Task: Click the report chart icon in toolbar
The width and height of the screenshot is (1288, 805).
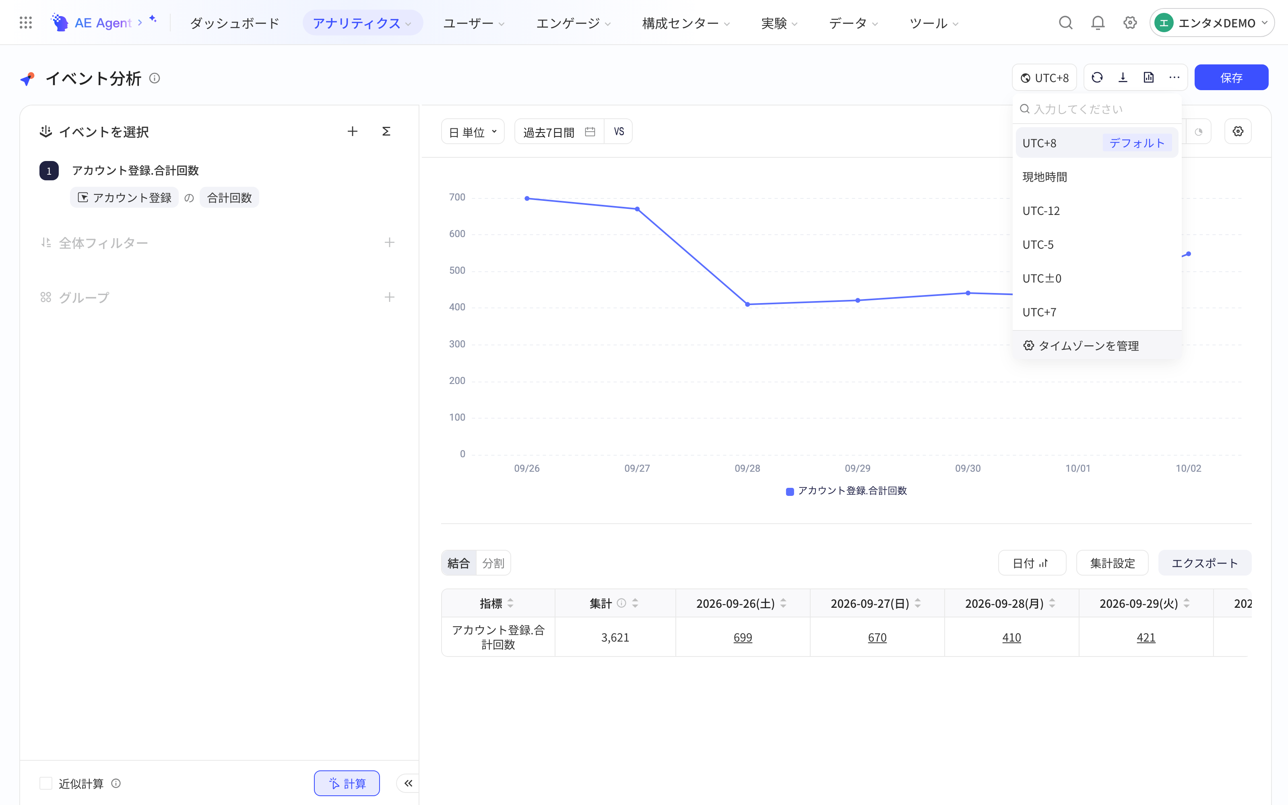Action: tap(1149, 78)
